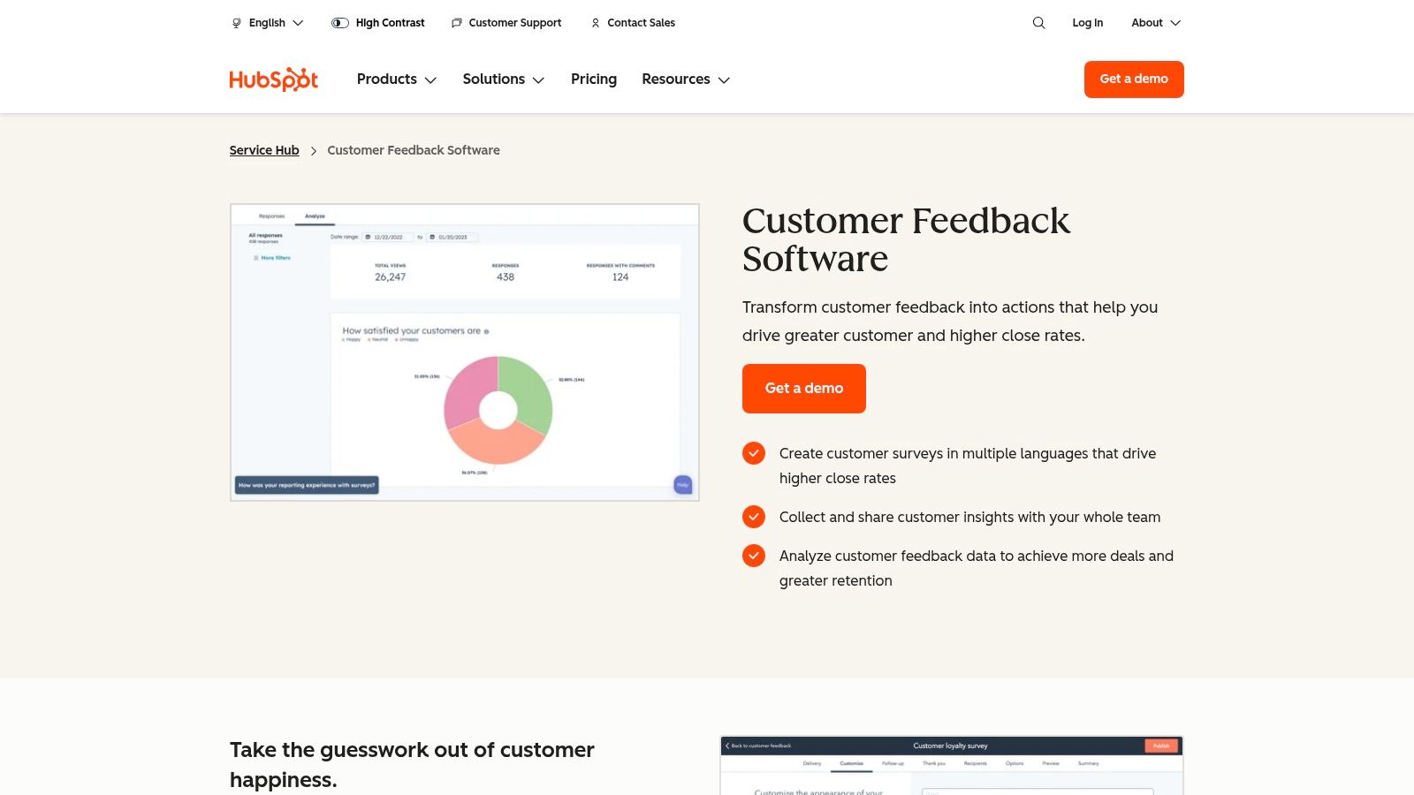Open the Service Hub breadcrumb link
The image size is (1414, 795).
click(x=263, y=150)
